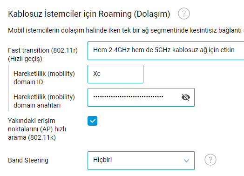Click the chevron arrow in Band Steering box
Screen dimensions: 244x176
point(186,161)
